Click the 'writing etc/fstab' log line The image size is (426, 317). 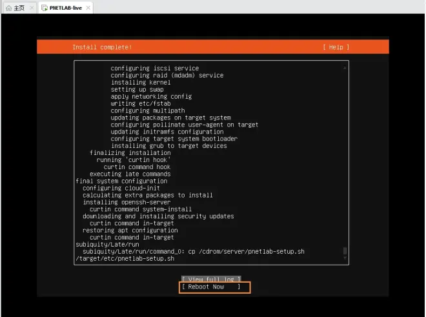(x=141, y=103)
